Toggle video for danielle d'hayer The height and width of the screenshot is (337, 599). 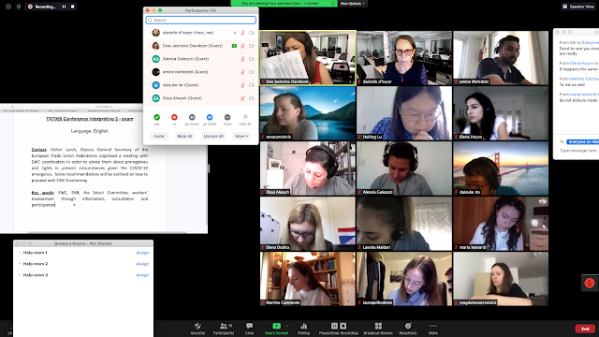(x=252, y=33)
